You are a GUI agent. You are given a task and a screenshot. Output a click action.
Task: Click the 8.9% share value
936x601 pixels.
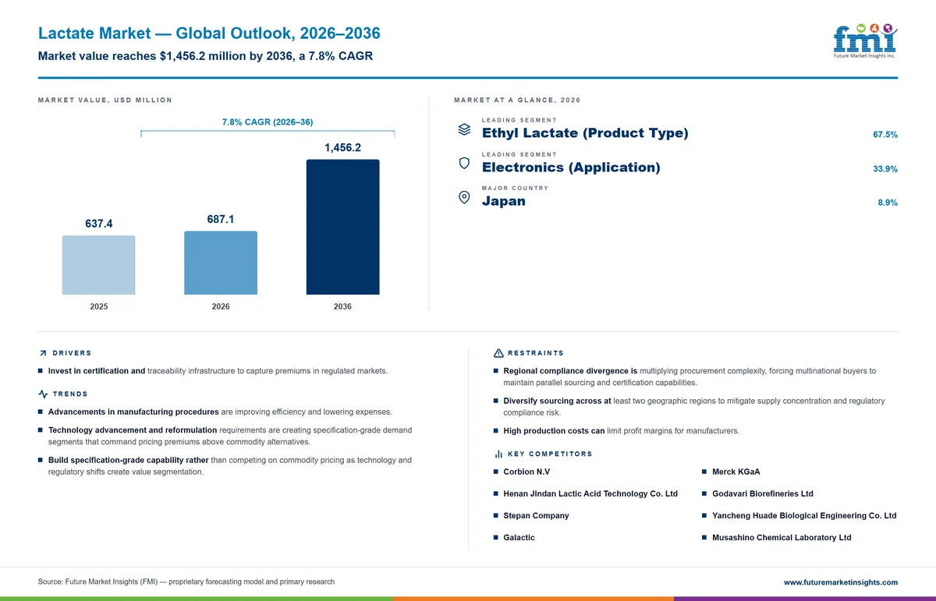[888, 203]
